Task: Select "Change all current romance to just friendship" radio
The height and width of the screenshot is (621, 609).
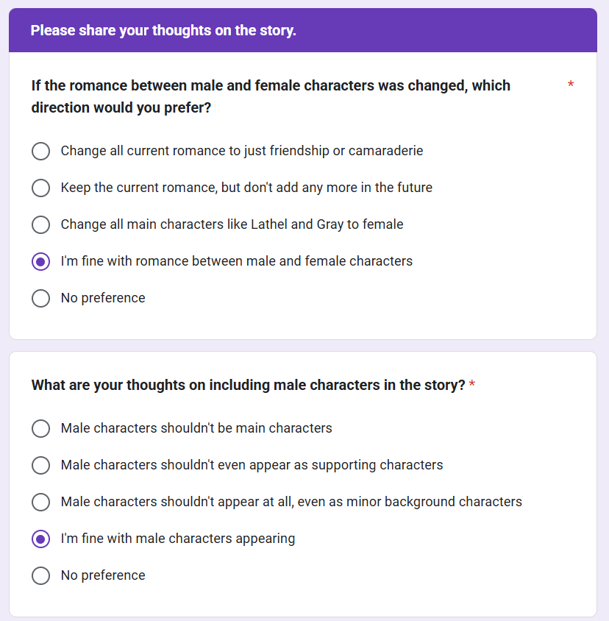Action: (41, 151)
